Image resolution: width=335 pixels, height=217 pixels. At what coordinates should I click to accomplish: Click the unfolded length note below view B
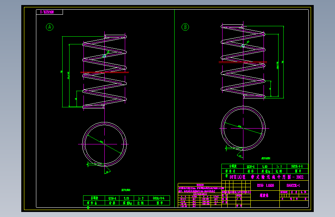265,158
